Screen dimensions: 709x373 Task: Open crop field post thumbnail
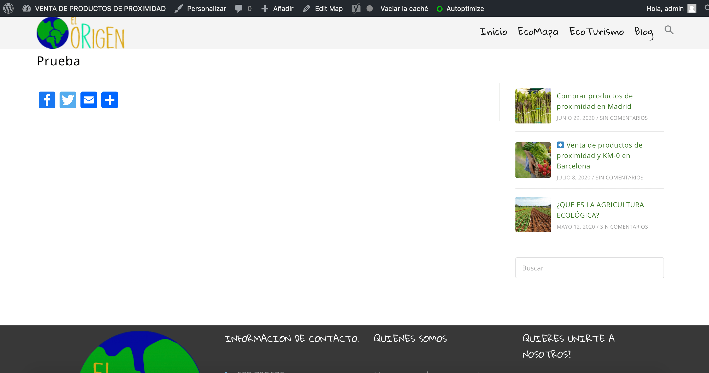click(533, 214)
